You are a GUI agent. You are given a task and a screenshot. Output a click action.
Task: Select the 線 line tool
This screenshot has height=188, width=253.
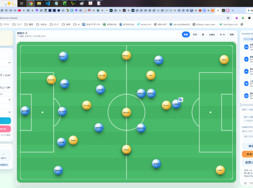point(203,35)
